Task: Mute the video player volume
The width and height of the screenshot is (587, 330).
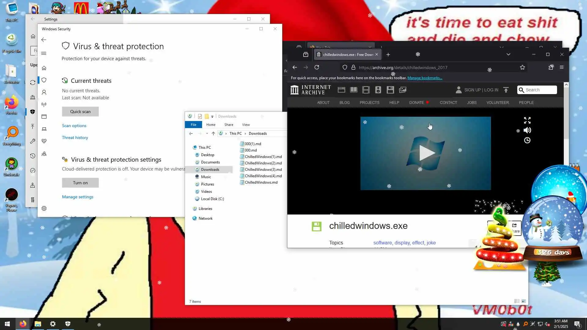Action: (x=527, y=130)
